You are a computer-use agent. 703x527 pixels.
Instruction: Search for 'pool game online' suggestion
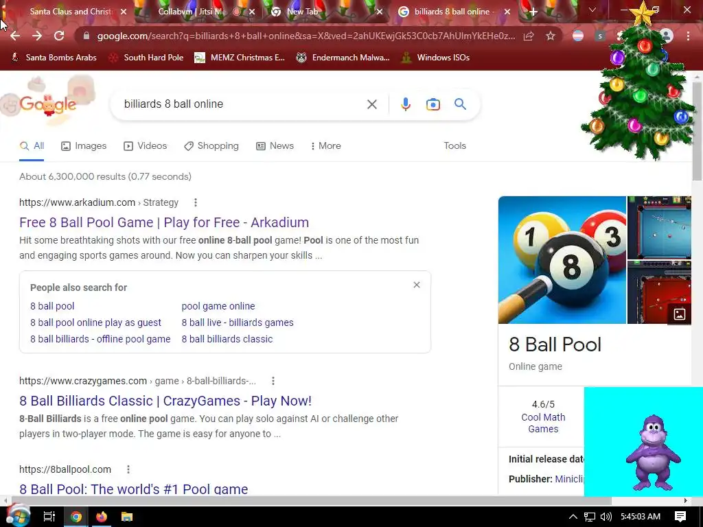218,306
